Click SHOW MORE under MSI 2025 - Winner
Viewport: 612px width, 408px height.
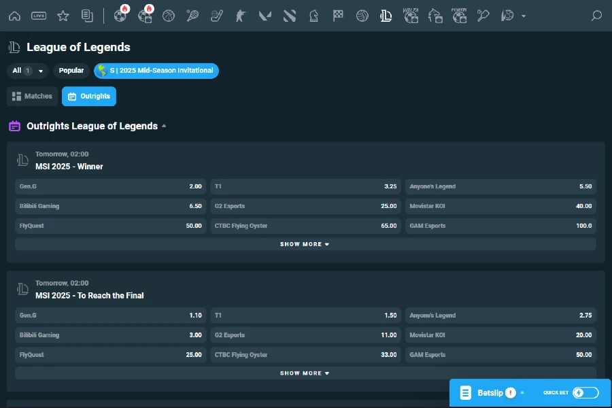point(305,243)
